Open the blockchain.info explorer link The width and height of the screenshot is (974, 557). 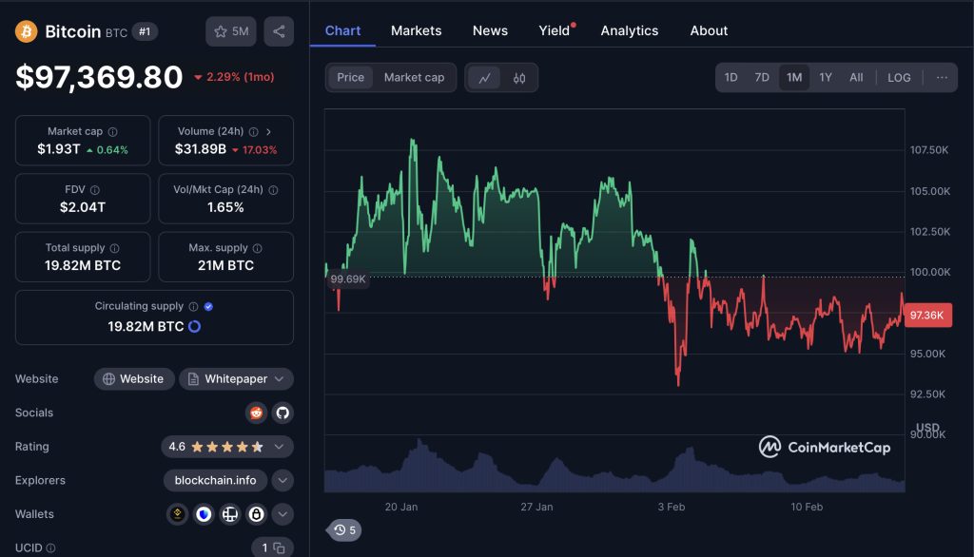coord(216,480)
